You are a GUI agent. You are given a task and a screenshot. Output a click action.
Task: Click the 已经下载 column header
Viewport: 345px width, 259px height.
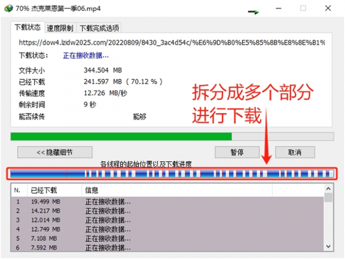point(55,190)
